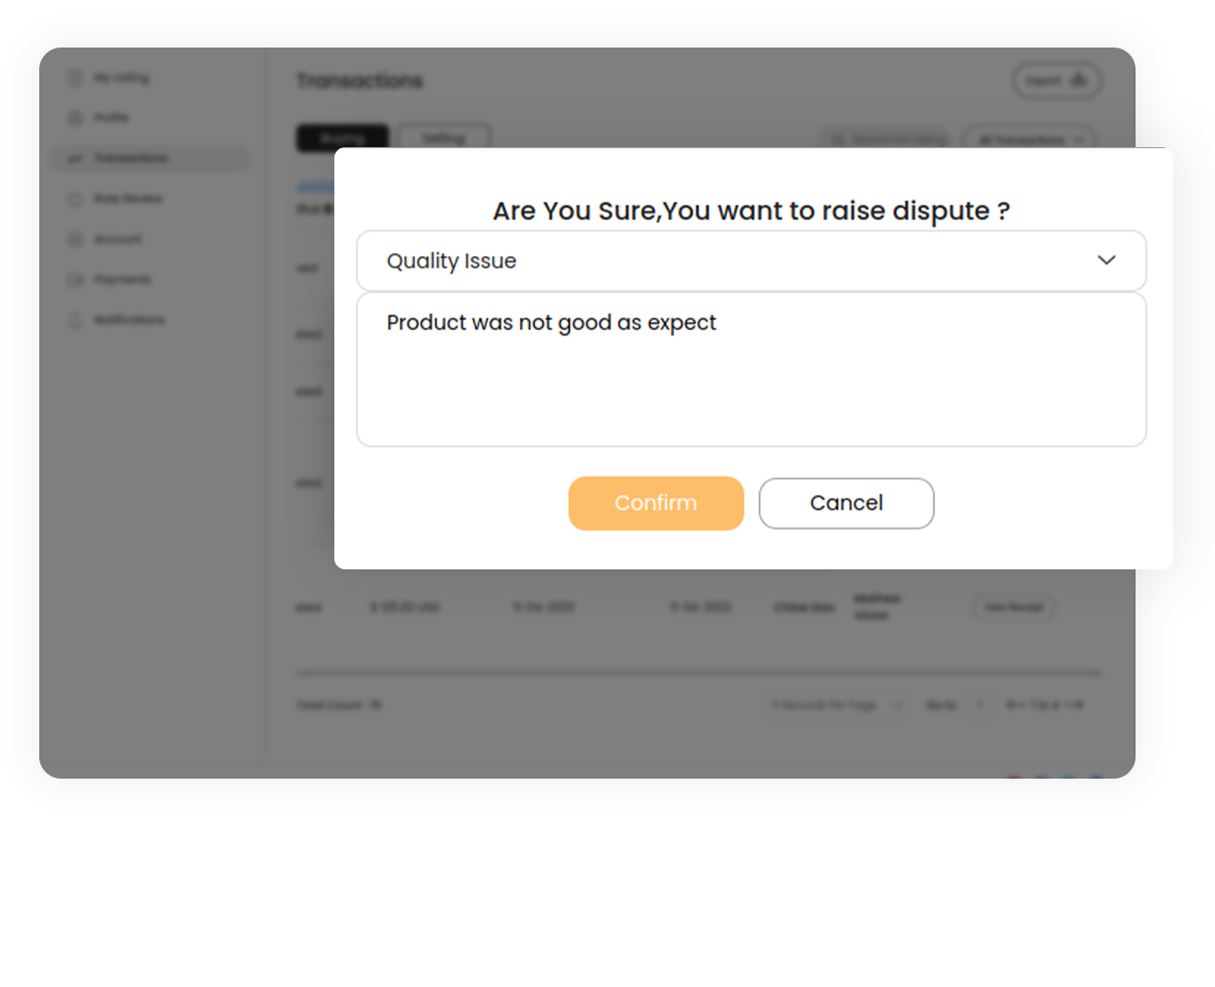Select the Profile icon in sidebar
This screenshot has height=987, width=1215.
click(76, 117)
